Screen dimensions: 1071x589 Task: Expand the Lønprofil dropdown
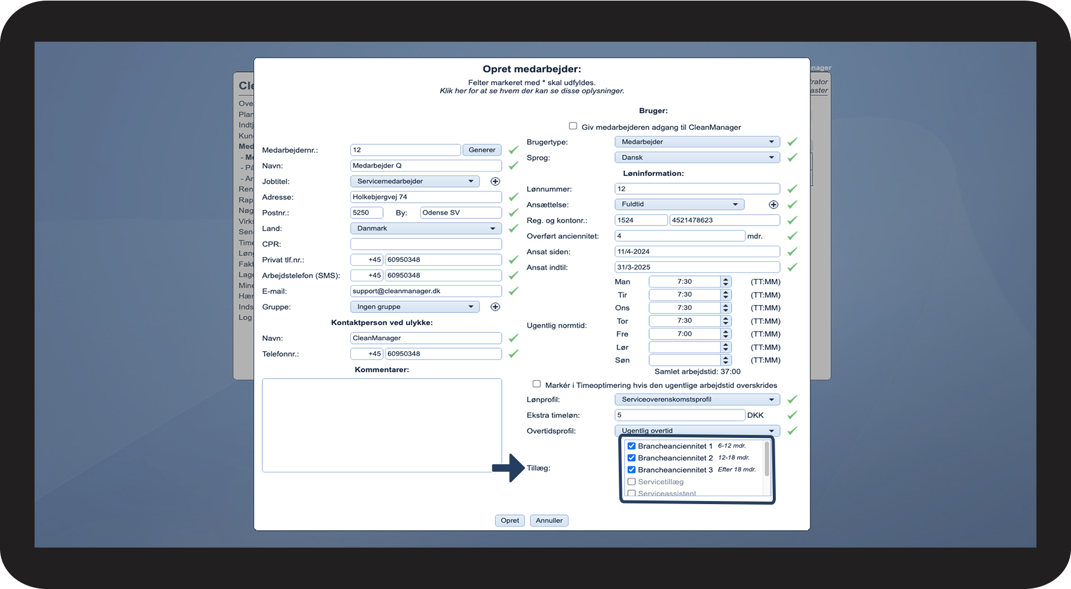click(697, 400)
